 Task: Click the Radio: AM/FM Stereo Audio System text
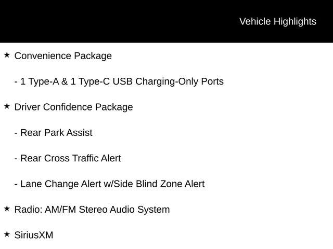pos(92,210)
